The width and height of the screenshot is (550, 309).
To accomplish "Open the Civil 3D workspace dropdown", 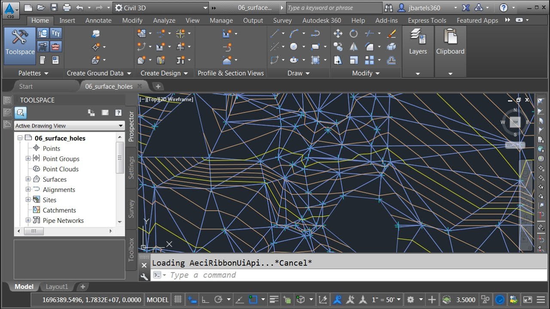I will 161,8.
